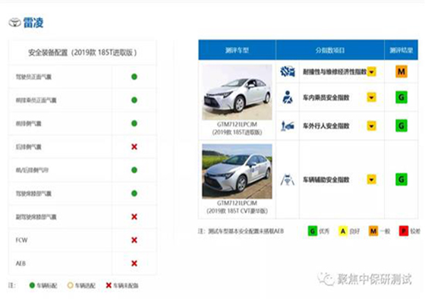
Task: Click the red cross for 副驾驶膝部气囊
Action: tap(134, 216)
